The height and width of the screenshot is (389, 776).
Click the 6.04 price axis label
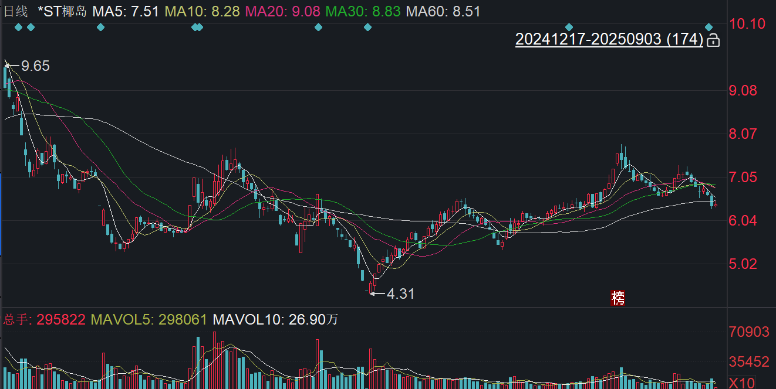pyautogui.click(x=743, y=221)
